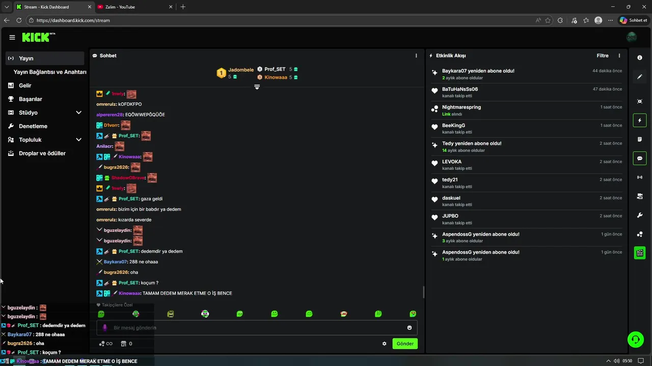Click the shop icon showing 0
This screenshot has height=366, width=652.
(x=126, y=344)
